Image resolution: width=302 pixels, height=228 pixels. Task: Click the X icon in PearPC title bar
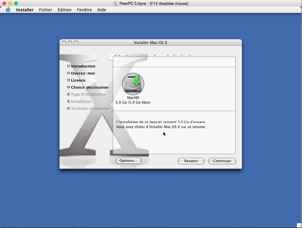click(x=115, y=3)
